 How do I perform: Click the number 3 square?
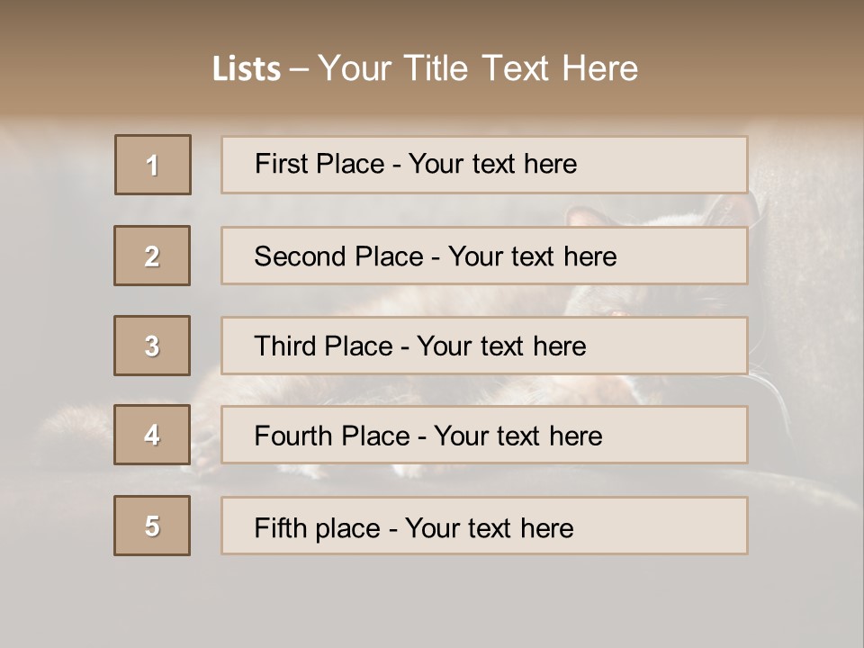coord(152,346)
